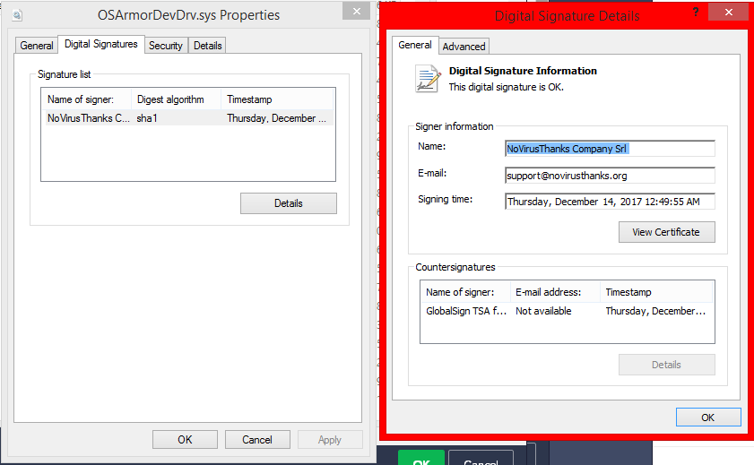Screen dimensions: 754x465
Task: Click the Signing time field
Action: pos(610,202)
